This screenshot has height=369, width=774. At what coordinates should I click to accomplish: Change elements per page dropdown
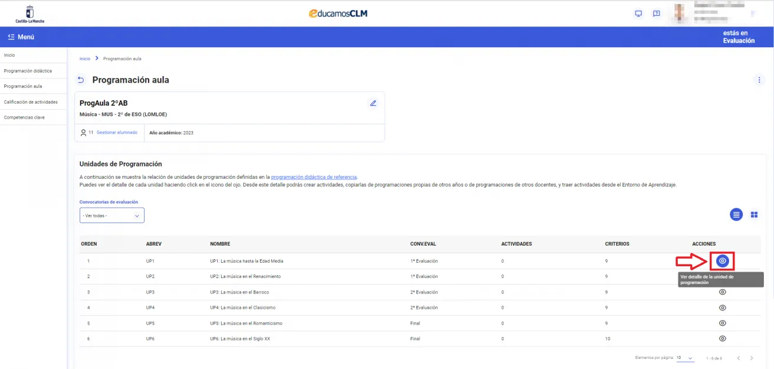(686, 358)
